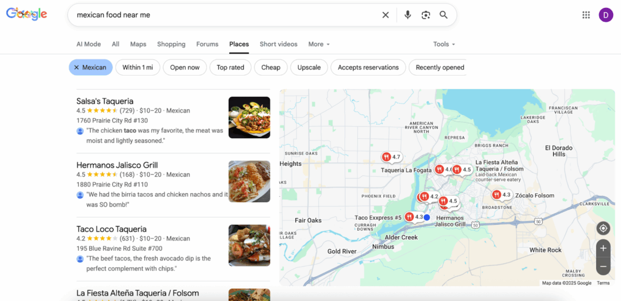The width and height of the screenshot is (621, 301).
Task: Center map on my location
Action: pyautogui.click(x=603, y=228)
